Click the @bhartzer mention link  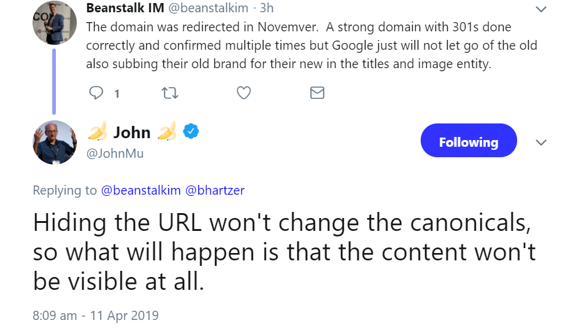(215, 190)
